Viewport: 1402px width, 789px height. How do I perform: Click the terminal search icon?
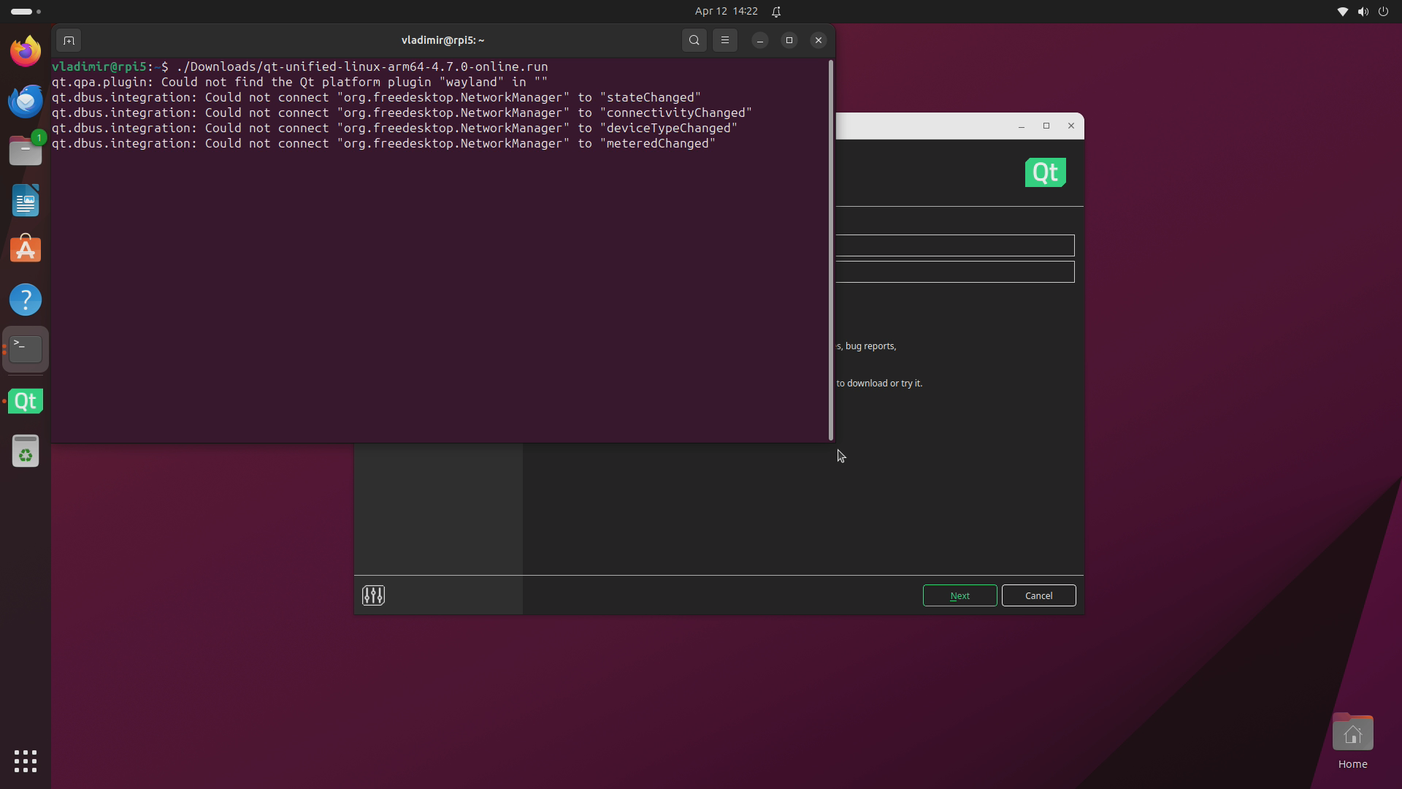(694, 40)
